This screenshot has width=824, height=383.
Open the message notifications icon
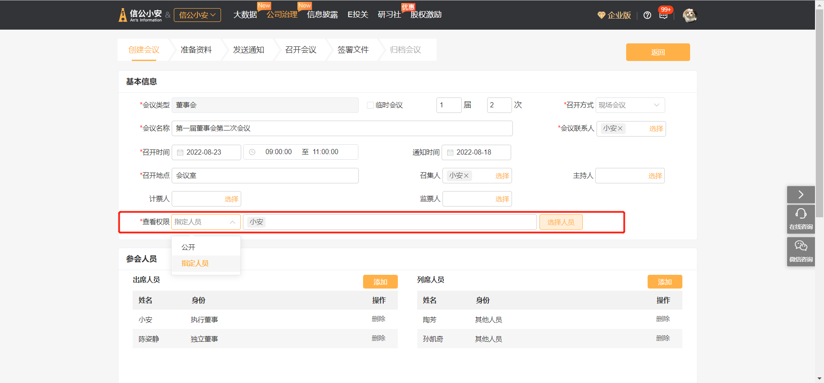pyautogui.click(x=663, y=15)
